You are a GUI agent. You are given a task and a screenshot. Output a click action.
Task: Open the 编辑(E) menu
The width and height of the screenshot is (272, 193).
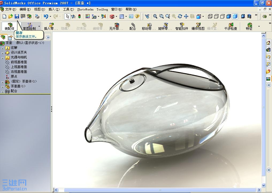pyautogui.click(x=25, y=9)
